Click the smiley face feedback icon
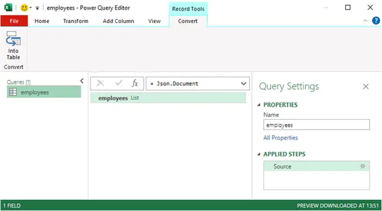382x211 pixels. 24,8
